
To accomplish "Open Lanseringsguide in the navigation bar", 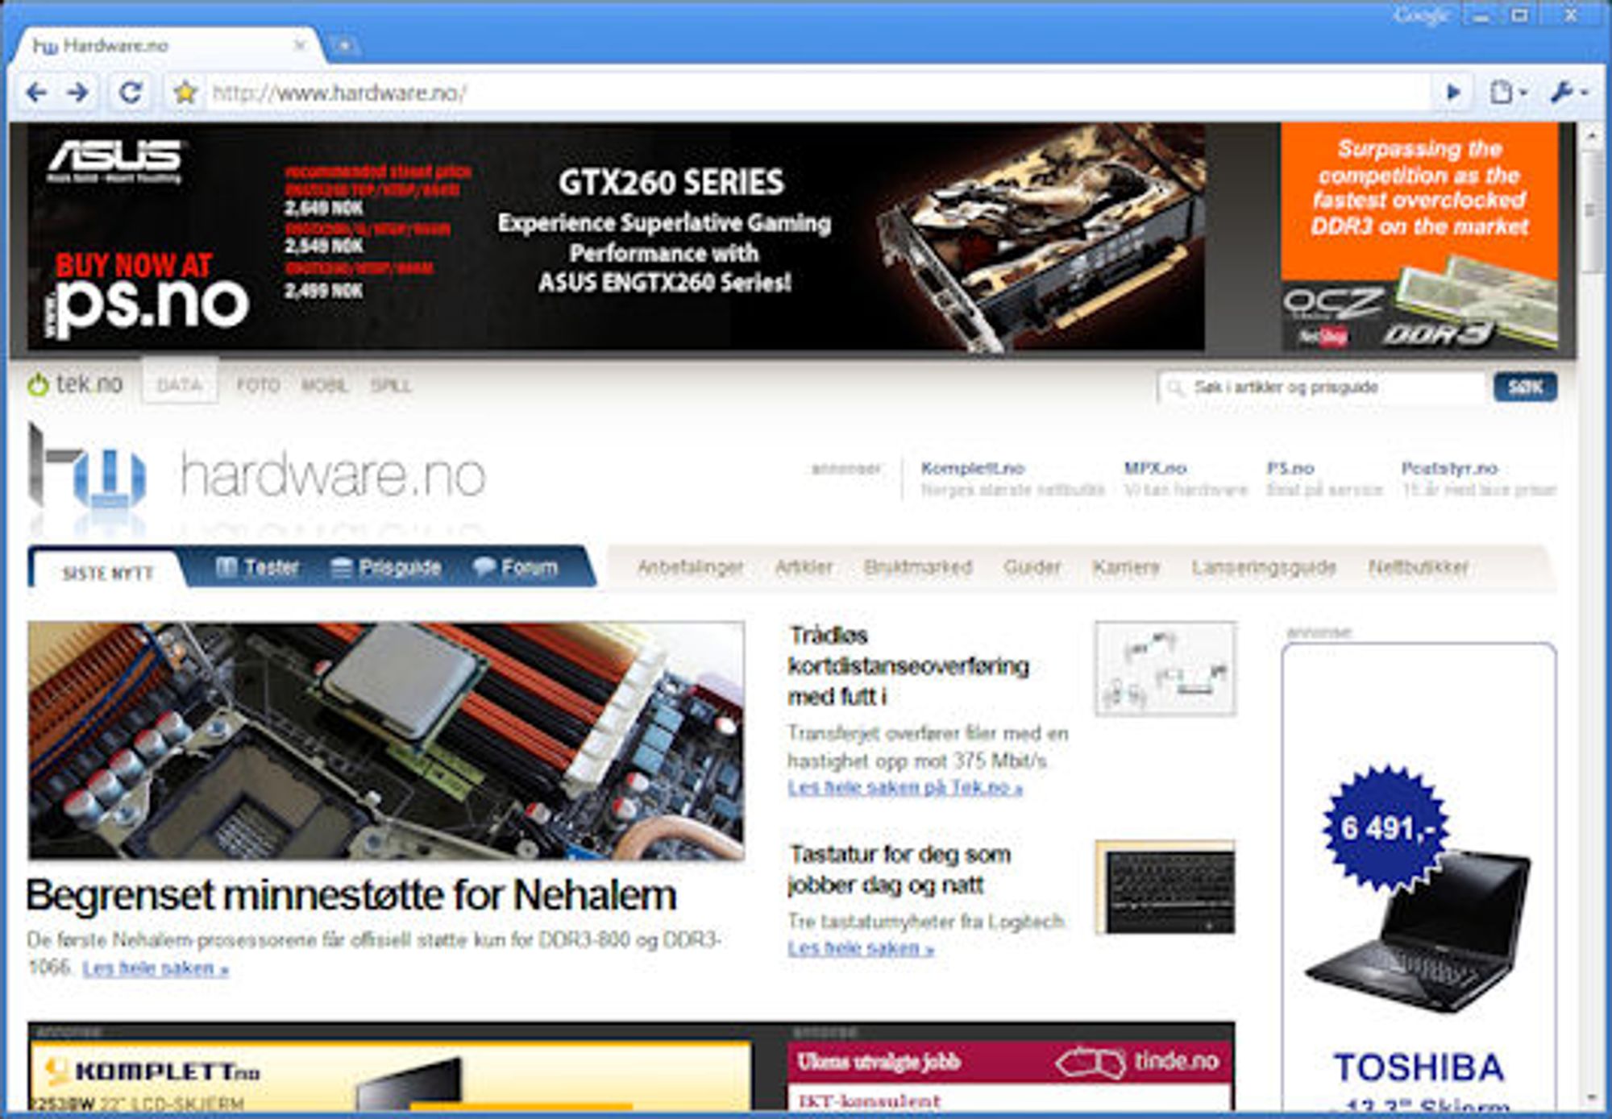I will (1264, 567).
